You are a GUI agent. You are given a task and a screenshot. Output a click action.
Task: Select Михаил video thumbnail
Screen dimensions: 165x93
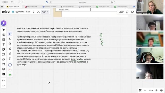[x=150, y=55]
